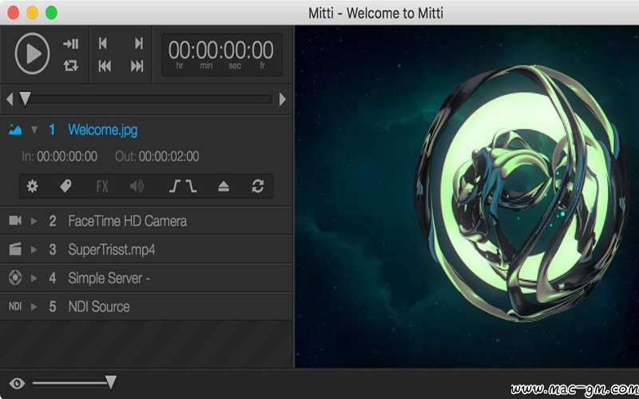Go to the previous cue with the double-skip-back icon

click(105, 66)
